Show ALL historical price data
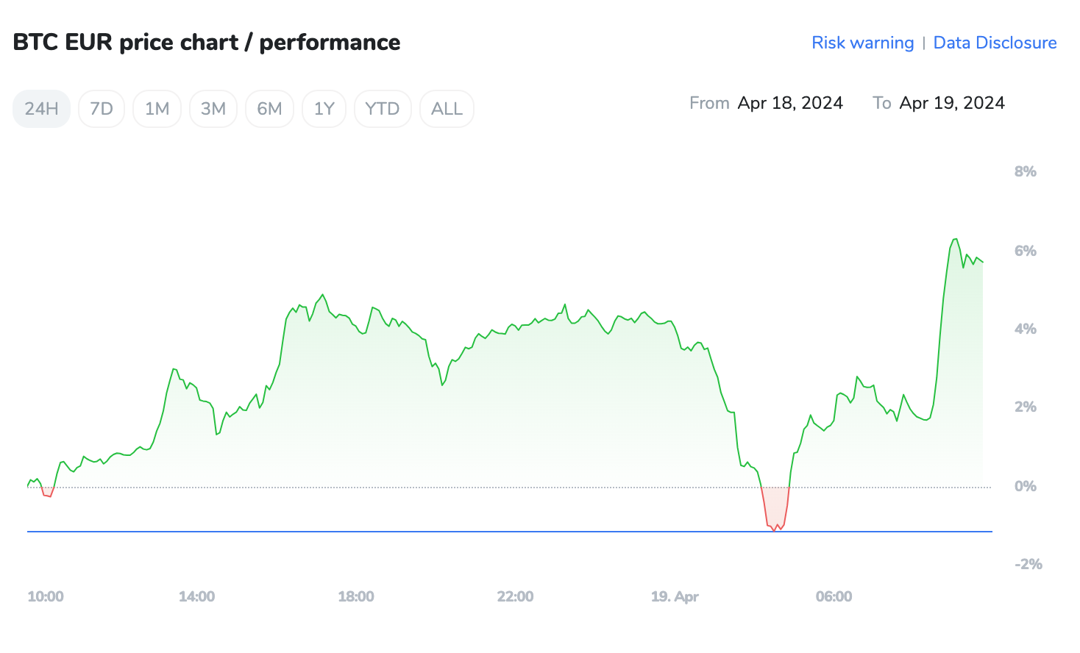Viewport: 1080px width, 653px height. pos(447,109)
